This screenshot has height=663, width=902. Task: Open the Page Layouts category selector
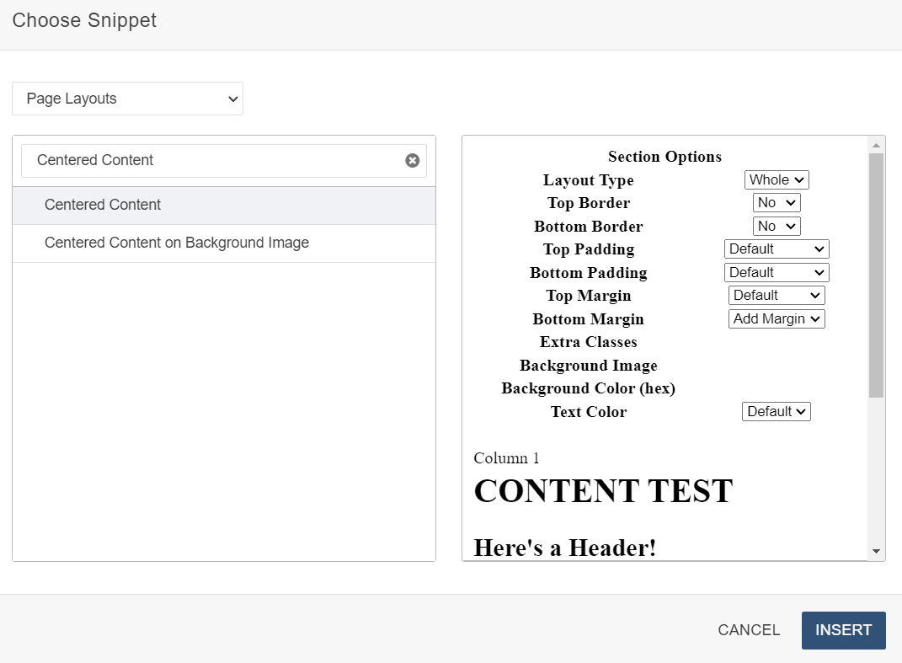tap(127, 99)
